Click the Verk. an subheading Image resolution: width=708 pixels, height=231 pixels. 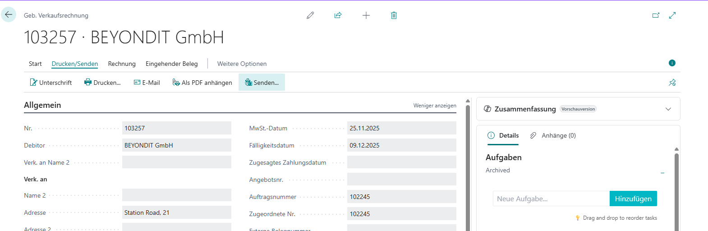tap(36, 179)
